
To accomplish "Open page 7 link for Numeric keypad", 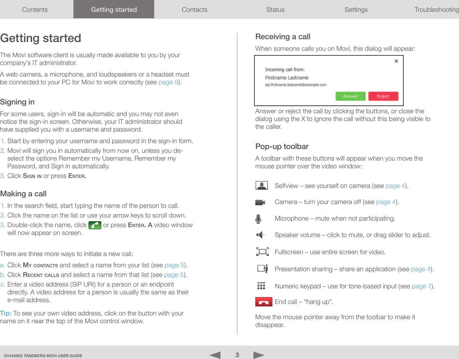I will pyautogui.click(x=422, y=286).
